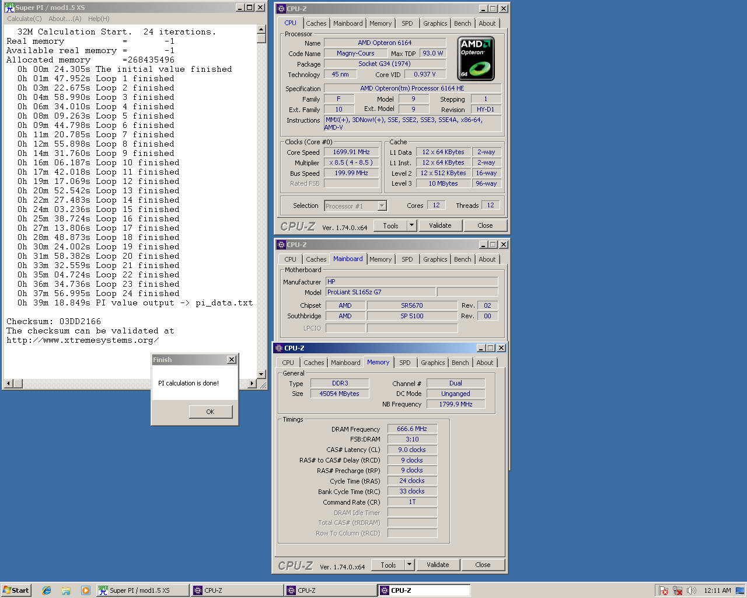Screen dimensions: 747x598
Task: Click the Level 3 cache value '10 MBytes'
Action: (444, 183)
